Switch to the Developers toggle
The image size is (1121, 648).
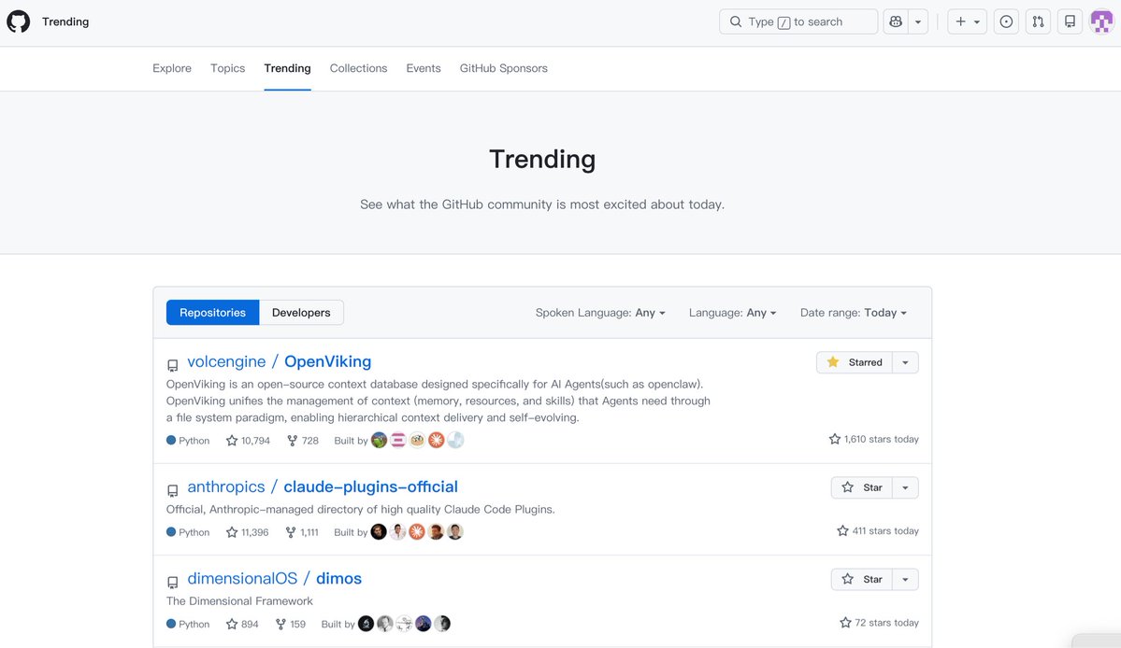(300, 312)
